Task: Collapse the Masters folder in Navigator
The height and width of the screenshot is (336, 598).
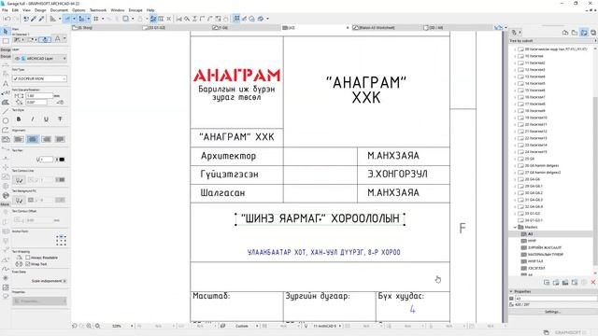Action: [515, 227]
